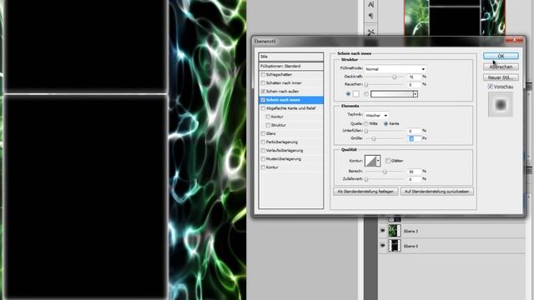Open the Character panel icon

pyautogui.click(x=370, y=5)
